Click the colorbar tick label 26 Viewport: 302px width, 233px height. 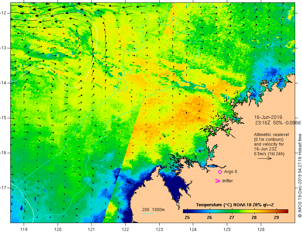pyautogui.click(x=209, y=218)
